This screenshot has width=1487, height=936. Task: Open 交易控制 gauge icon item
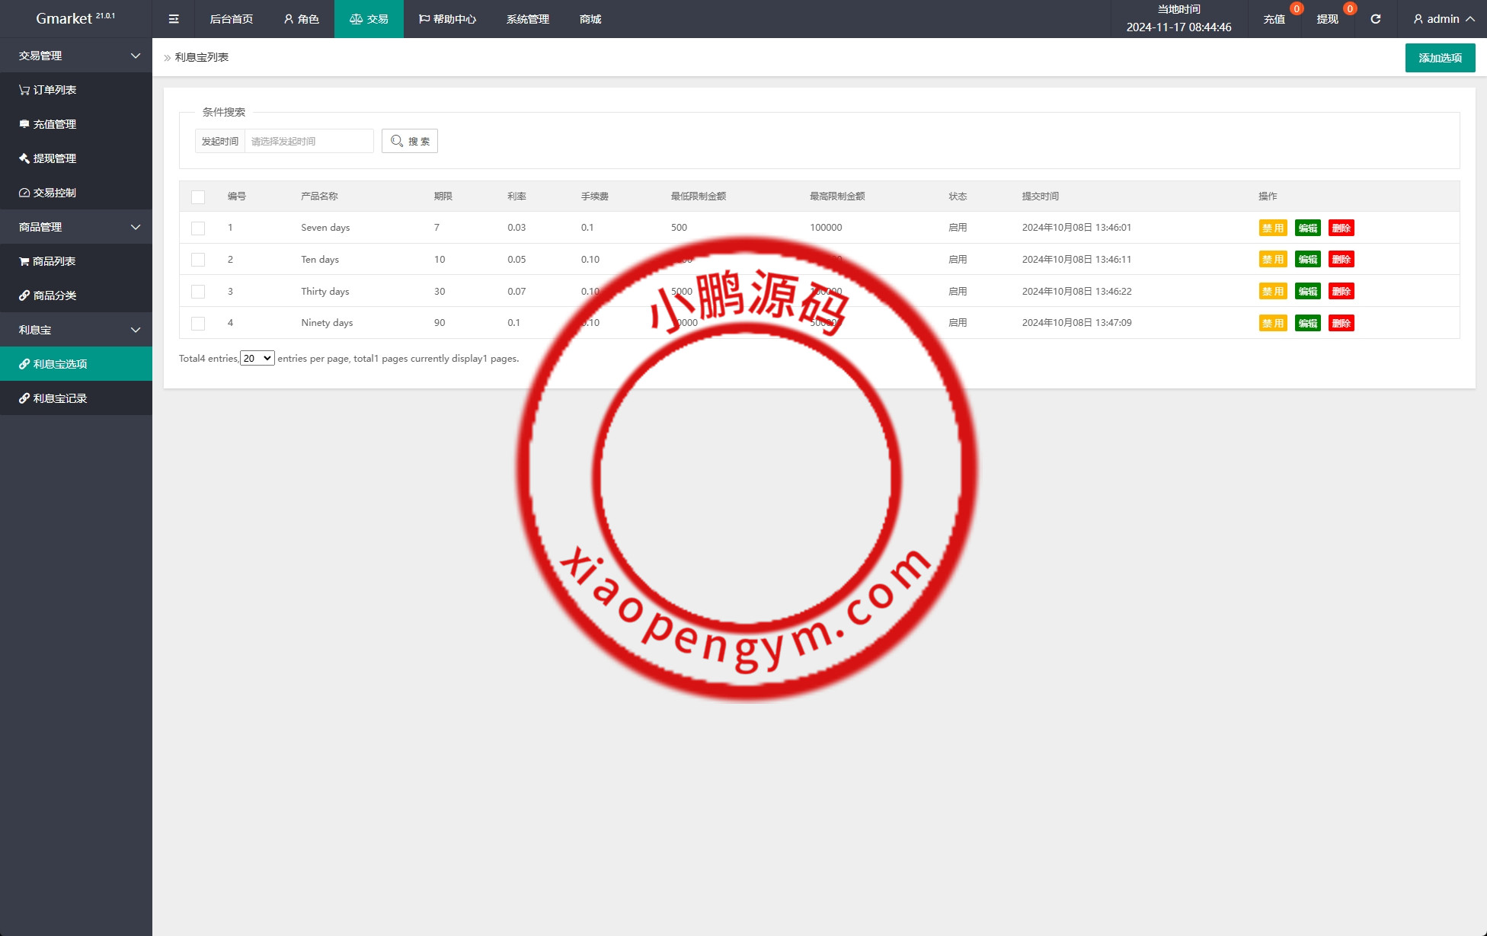(48, 193)
